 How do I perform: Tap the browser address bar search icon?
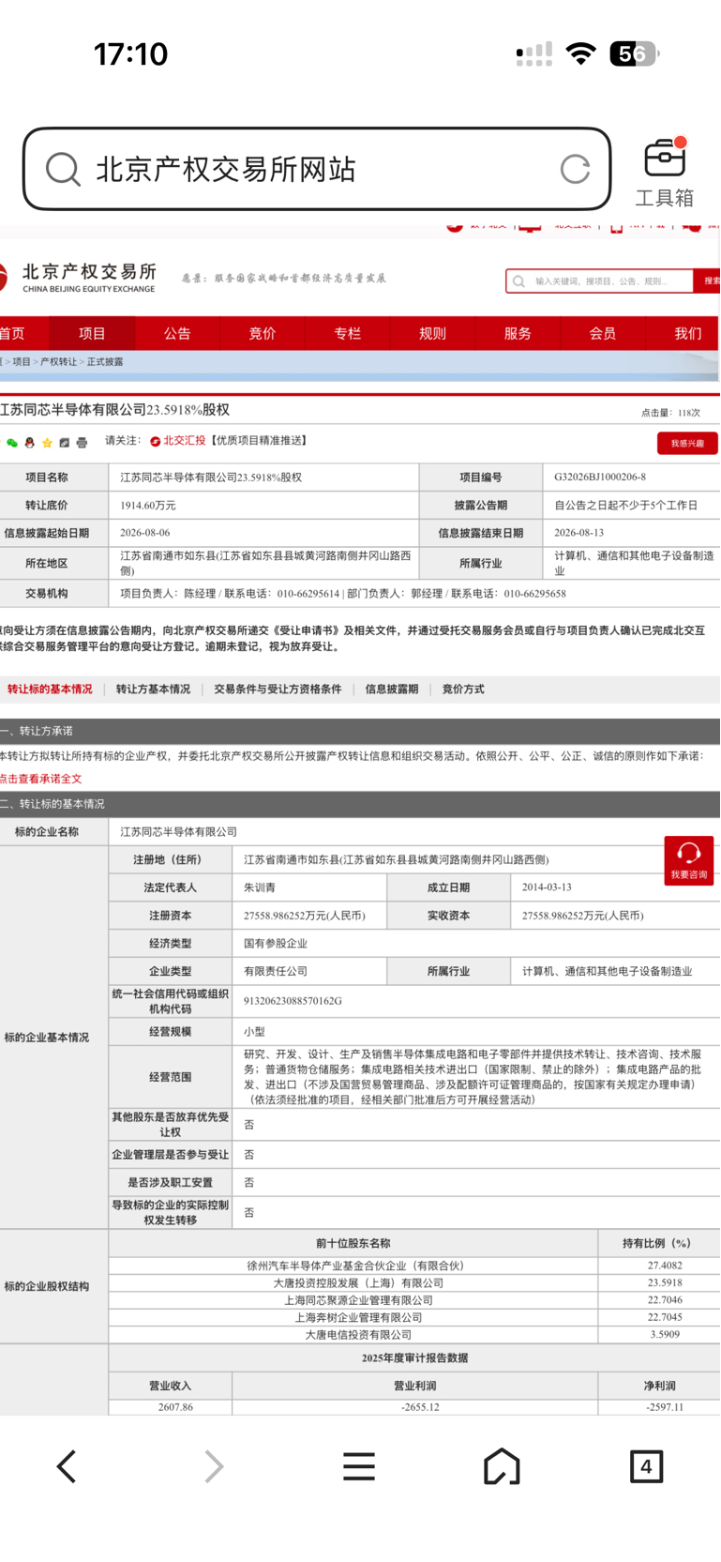63,170
